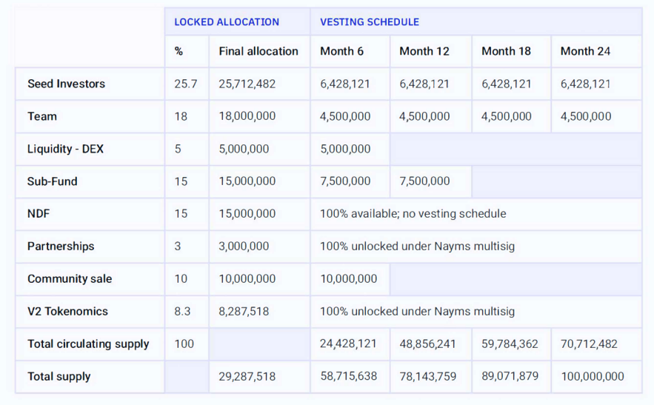Click the Month 12 column header
Viewport: 654px width, 405px height.
[x=424, y=51]
